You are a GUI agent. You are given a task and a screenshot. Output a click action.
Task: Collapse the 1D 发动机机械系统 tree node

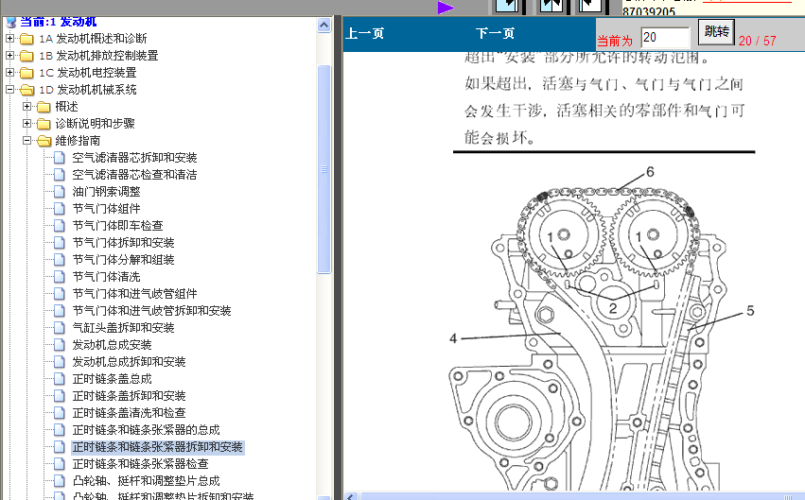pyautogui.click(x=10, y=90)
